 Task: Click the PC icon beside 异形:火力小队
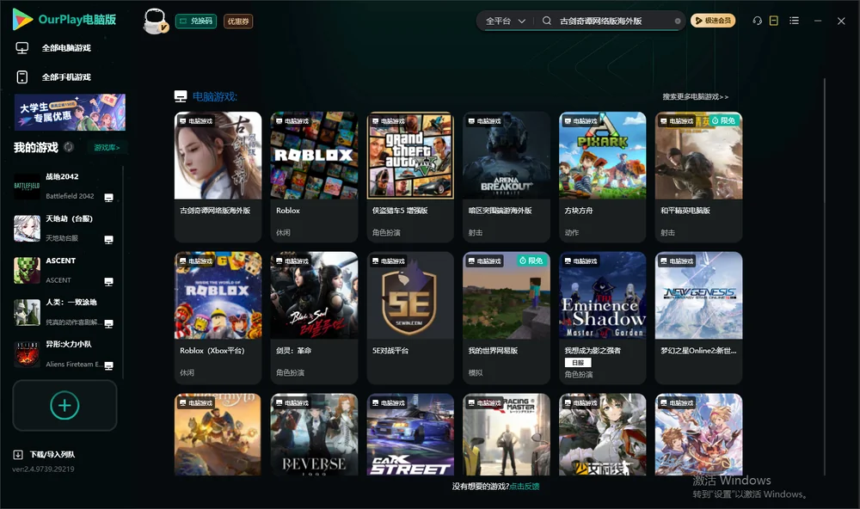coord(108,366)
